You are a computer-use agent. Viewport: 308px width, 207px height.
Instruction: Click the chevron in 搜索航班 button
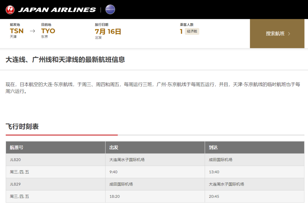click(x=289, y=34)
